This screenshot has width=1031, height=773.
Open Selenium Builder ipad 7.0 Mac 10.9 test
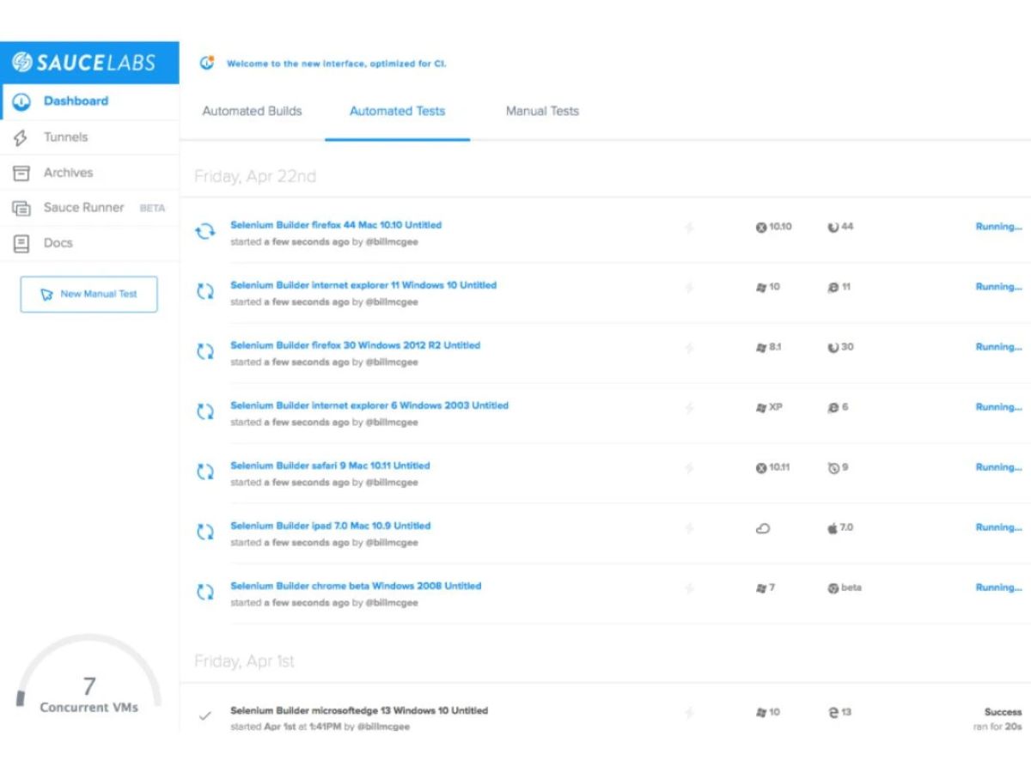pos(331,526)
